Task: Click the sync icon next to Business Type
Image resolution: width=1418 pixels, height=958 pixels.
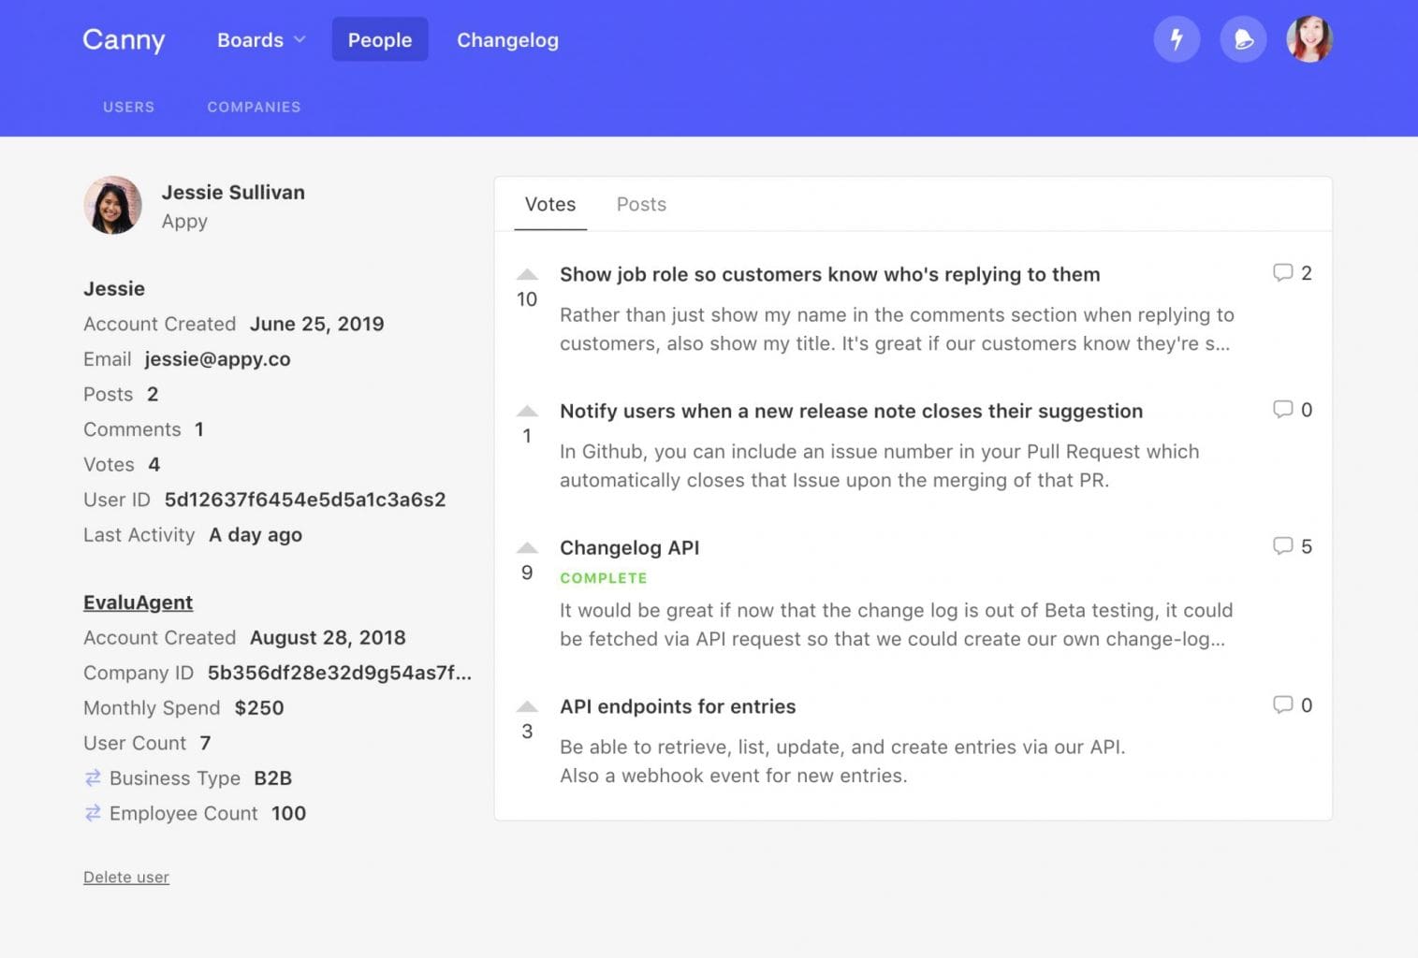Action: pos(92,778)
